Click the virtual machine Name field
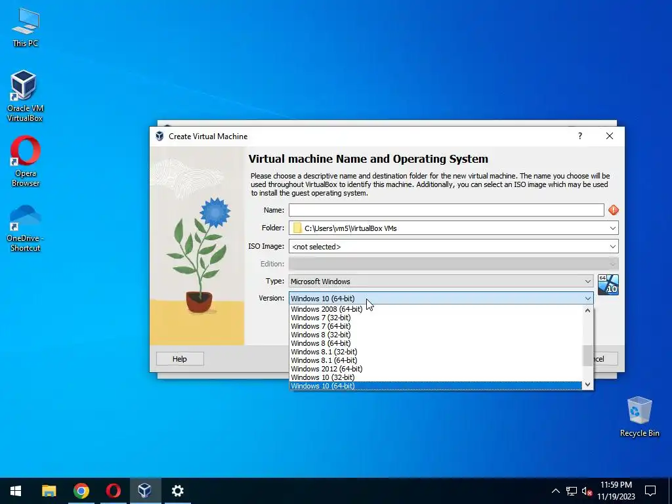The height and width of the screenshot is (504, 672). tap(446, 210)
